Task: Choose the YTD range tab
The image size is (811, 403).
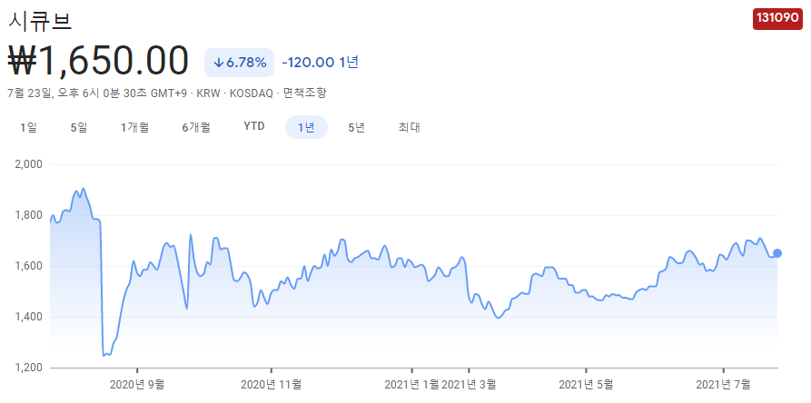Action: click(254, 126)
